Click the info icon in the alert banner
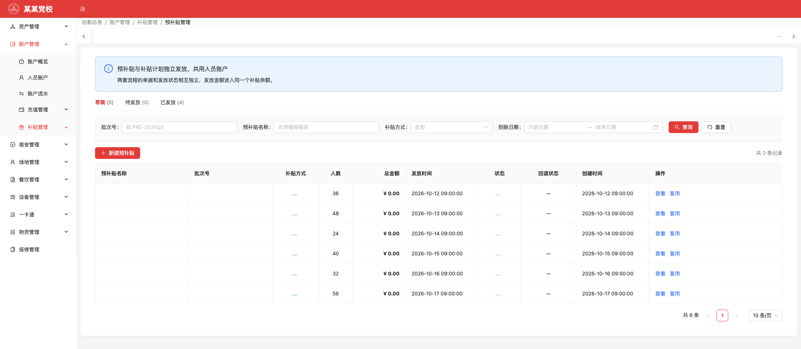Screen dimensions: 801x349 [108, 68]
